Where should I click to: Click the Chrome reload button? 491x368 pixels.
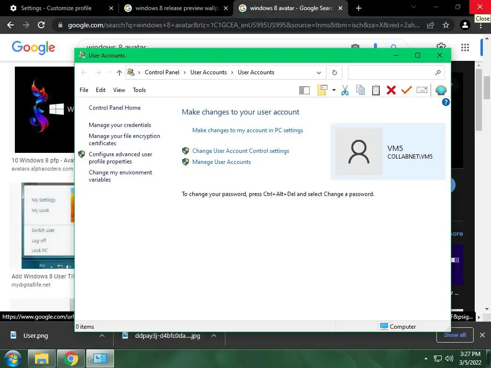pos(41,25)
